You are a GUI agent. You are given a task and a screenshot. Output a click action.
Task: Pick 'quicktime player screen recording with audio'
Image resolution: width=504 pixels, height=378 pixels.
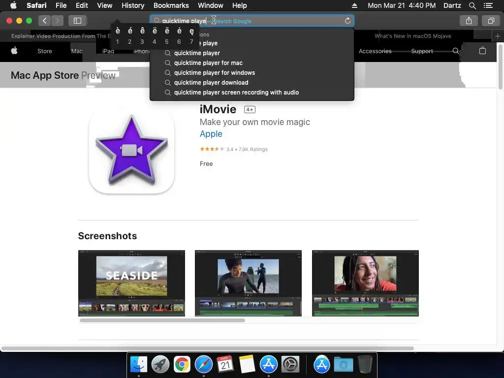tap(252, 93)
